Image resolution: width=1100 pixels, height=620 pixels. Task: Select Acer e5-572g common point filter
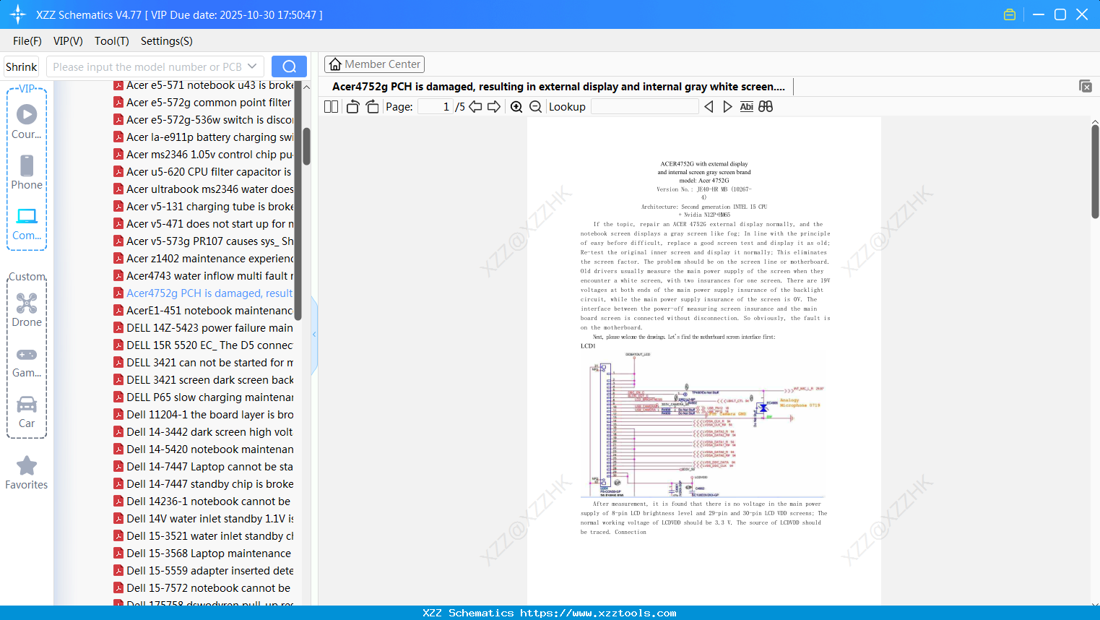209,103
